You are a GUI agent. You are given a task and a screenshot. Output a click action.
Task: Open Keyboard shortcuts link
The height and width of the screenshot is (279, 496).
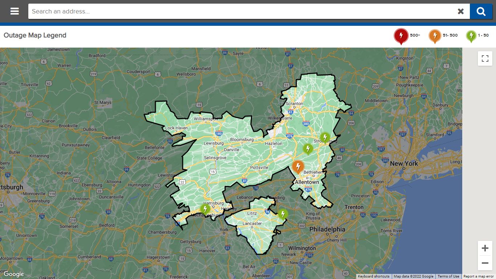tap(374, 276)
